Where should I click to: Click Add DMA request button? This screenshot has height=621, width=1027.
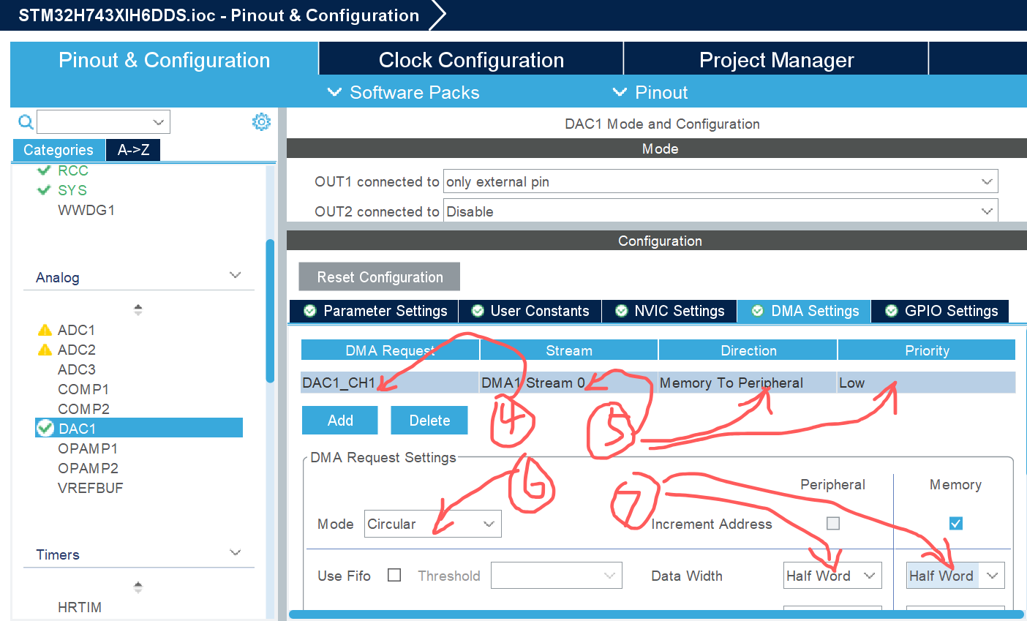[x=340, y=420]
